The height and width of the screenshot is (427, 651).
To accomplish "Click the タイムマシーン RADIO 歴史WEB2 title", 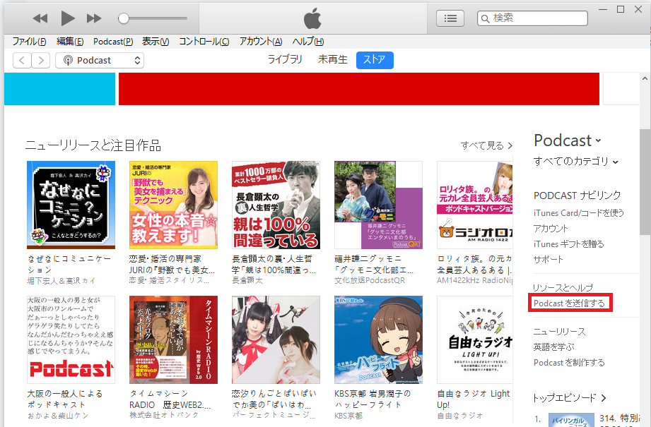I will click(x=170, y=399).
